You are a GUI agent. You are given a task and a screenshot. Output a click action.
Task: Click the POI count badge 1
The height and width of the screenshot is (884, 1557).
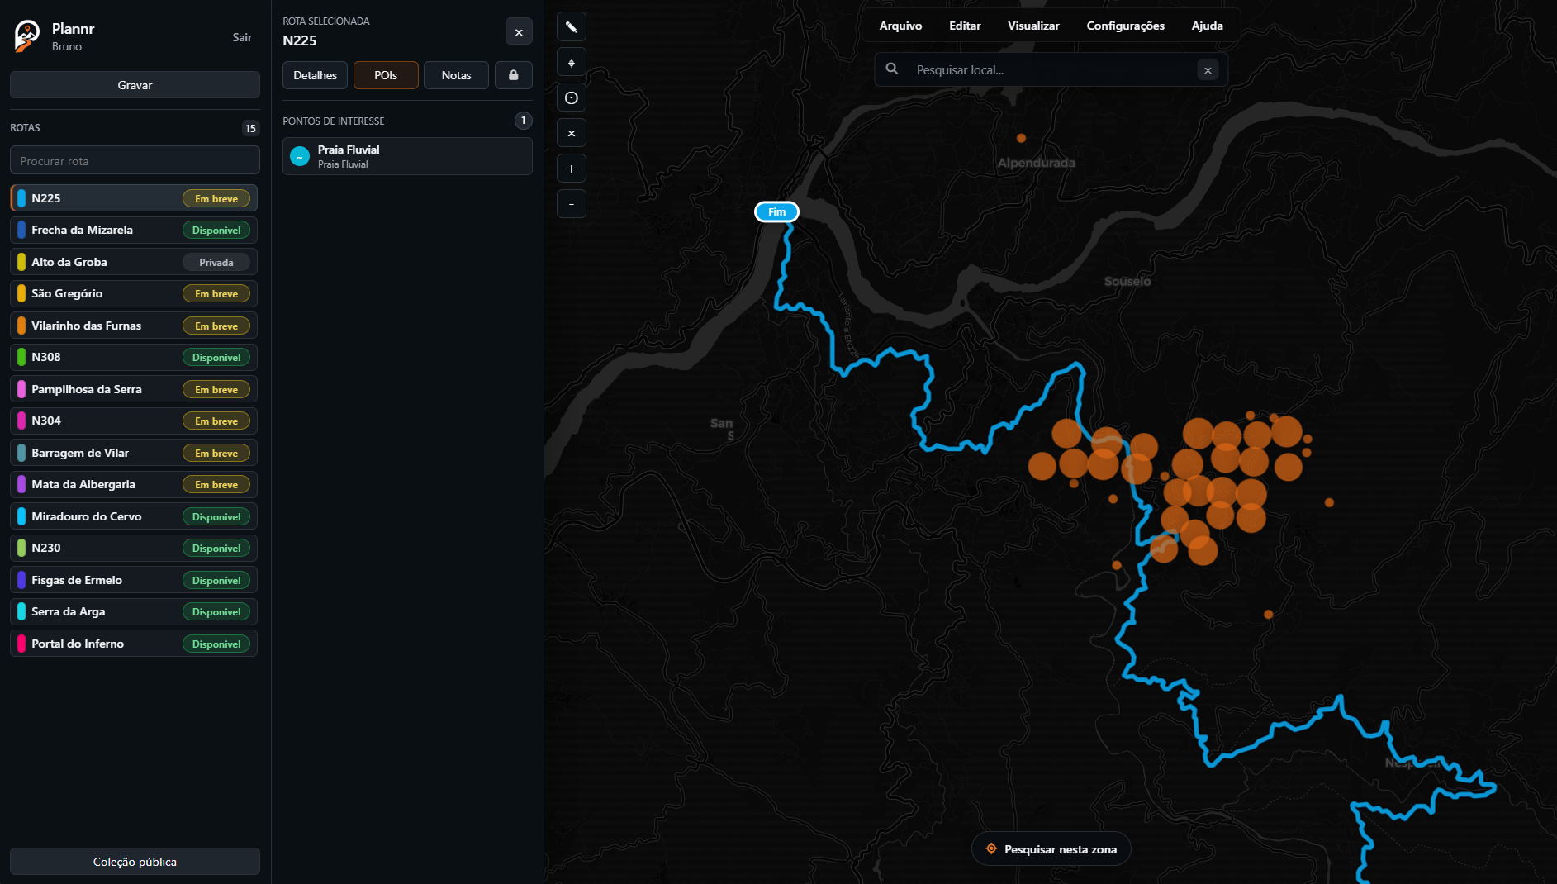click(523, 121)
